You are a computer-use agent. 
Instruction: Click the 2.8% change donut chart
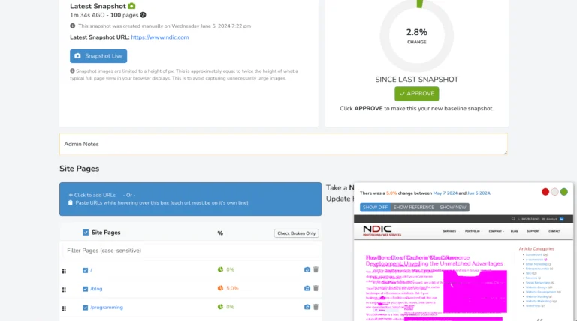416,36
